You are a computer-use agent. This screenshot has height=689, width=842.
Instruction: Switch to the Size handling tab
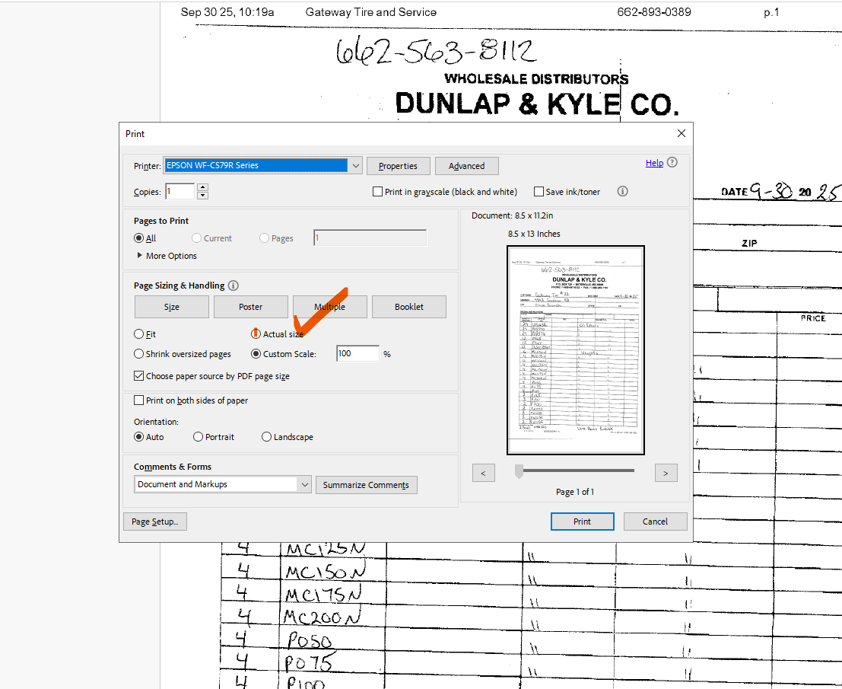(172, 307)
